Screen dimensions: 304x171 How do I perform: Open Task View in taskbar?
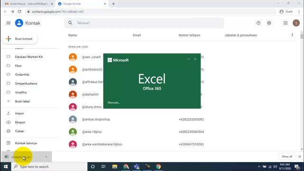(104, 167)
